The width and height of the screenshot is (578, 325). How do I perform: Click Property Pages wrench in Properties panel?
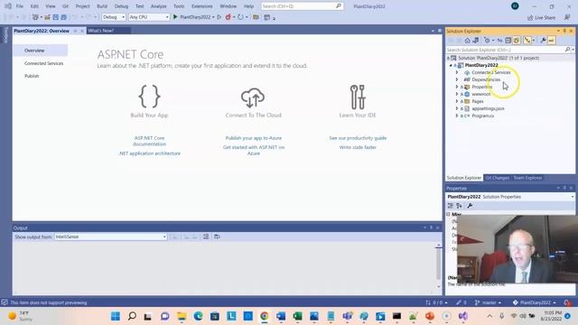(470, 206)
